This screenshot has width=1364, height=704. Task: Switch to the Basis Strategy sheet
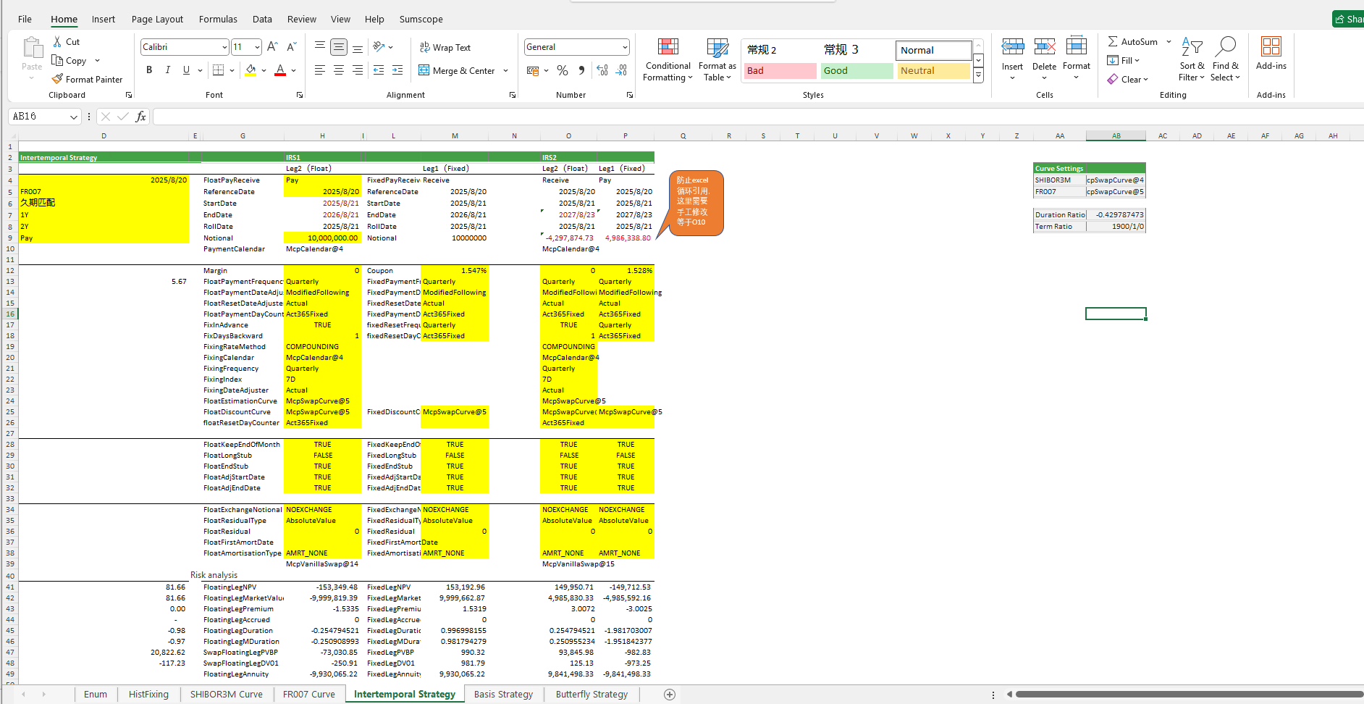pyautogui.click(x=503, y=694)
